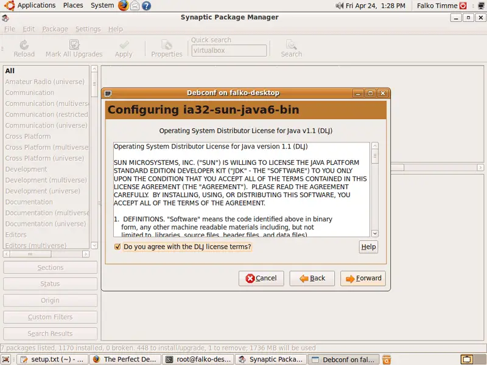
Task: Open the mail launcher in top panel
Action: coord(135,5)
